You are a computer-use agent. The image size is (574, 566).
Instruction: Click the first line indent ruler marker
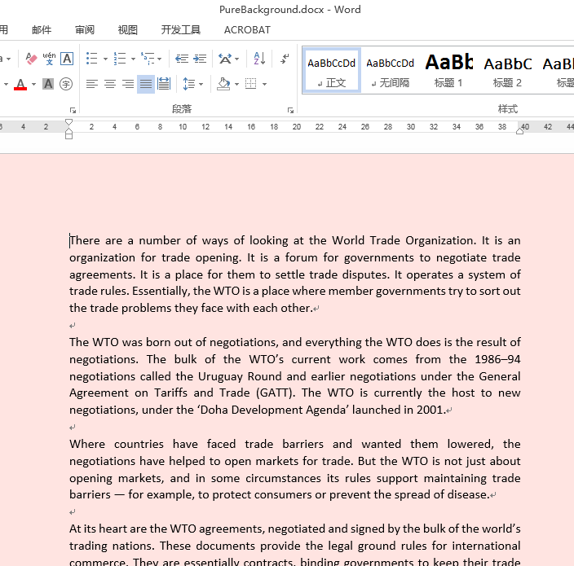[68, 122]
